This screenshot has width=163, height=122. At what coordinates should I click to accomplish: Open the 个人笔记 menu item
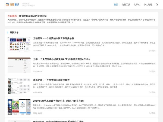tap(148, 5)
